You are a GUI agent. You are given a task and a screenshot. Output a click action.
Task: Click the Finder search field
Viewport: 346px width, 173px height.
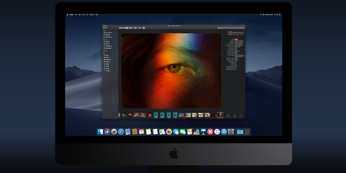click(x=231, y=28)
